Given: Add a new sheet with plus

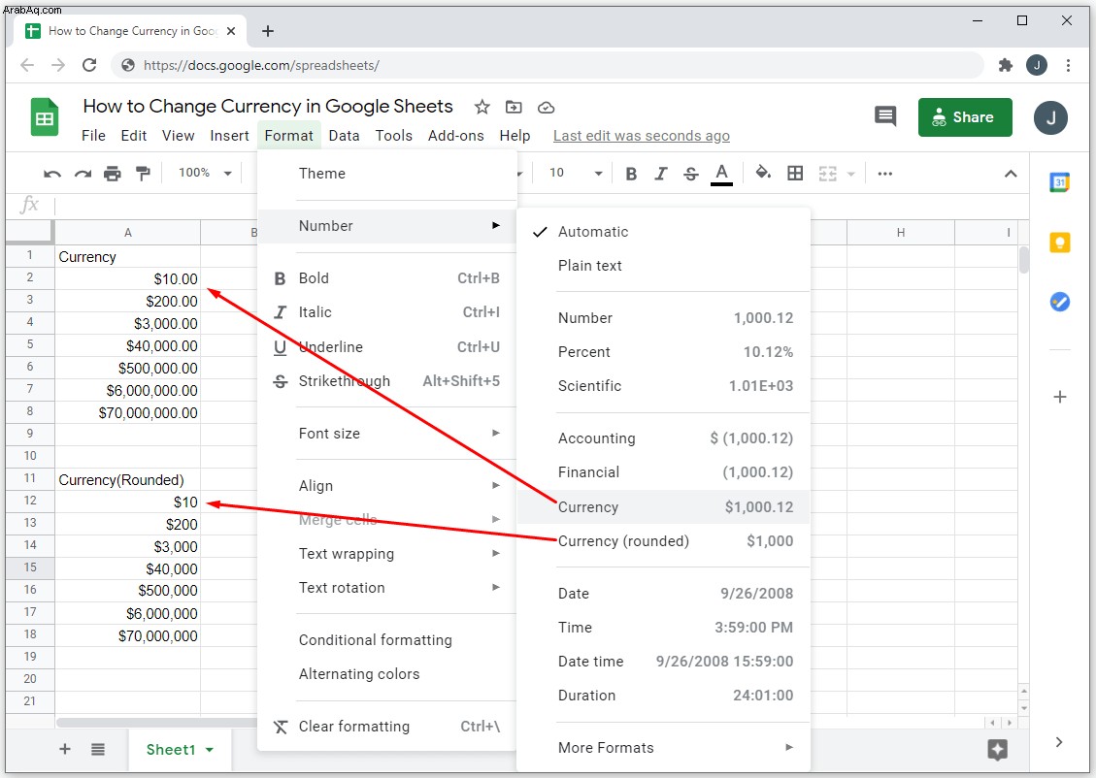Looking at the screenshot, I should click(x=65, y=749).
